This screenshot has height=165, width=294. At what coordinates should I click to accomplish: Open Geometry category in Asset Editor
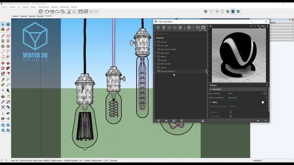click(x=169, y=27)
